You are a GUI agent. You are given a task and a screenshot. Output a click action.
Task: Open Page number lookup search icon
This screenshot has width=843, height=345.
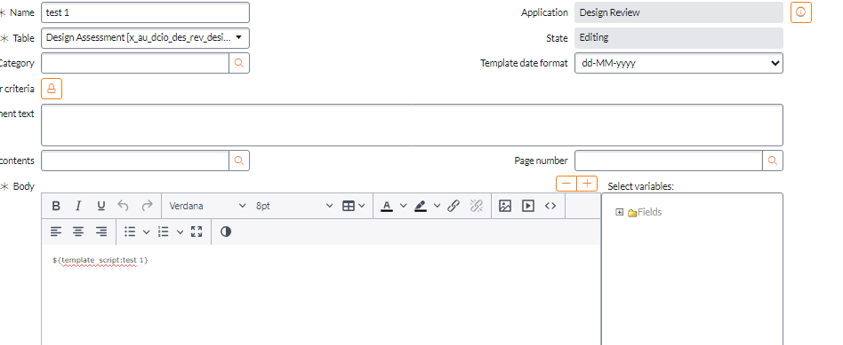(773, 161)
